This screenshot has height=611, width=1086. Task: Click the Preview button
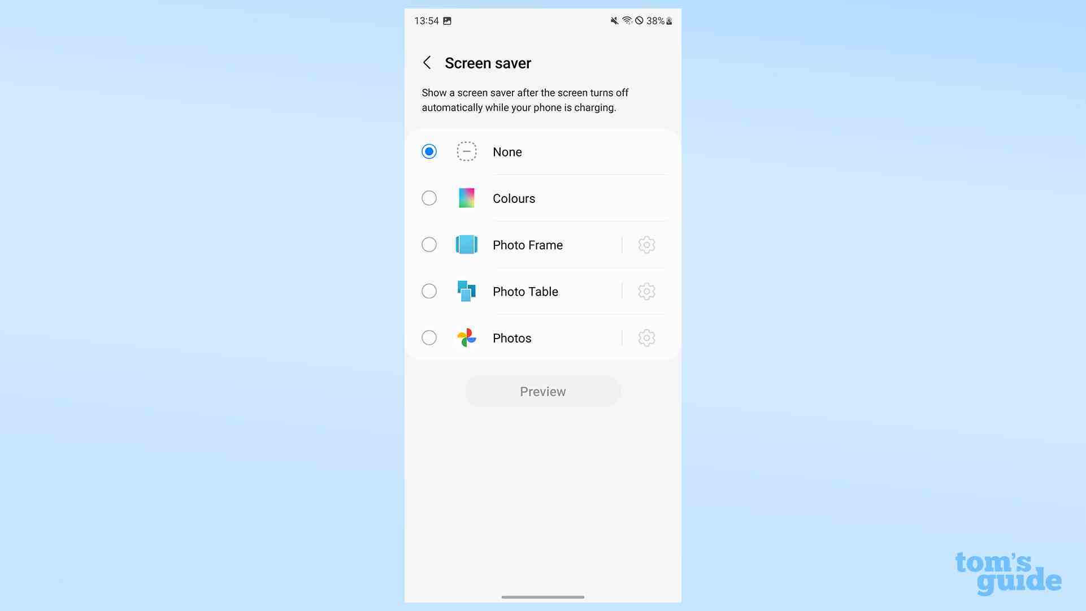point(543,391)
